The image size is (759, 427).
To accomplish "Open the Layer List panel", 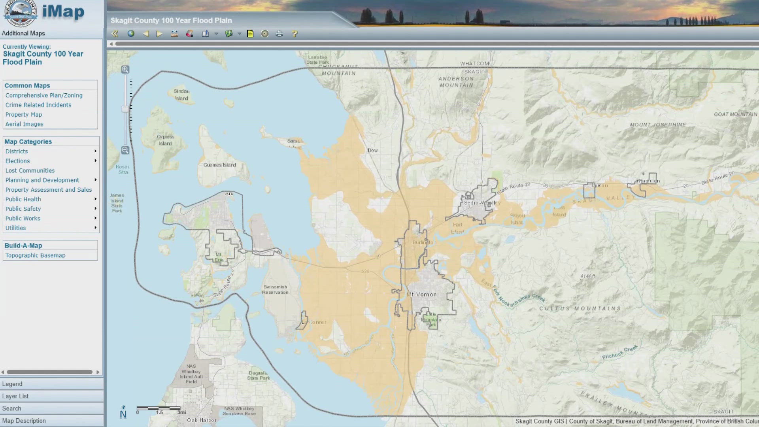I will [x=16, y=396].
